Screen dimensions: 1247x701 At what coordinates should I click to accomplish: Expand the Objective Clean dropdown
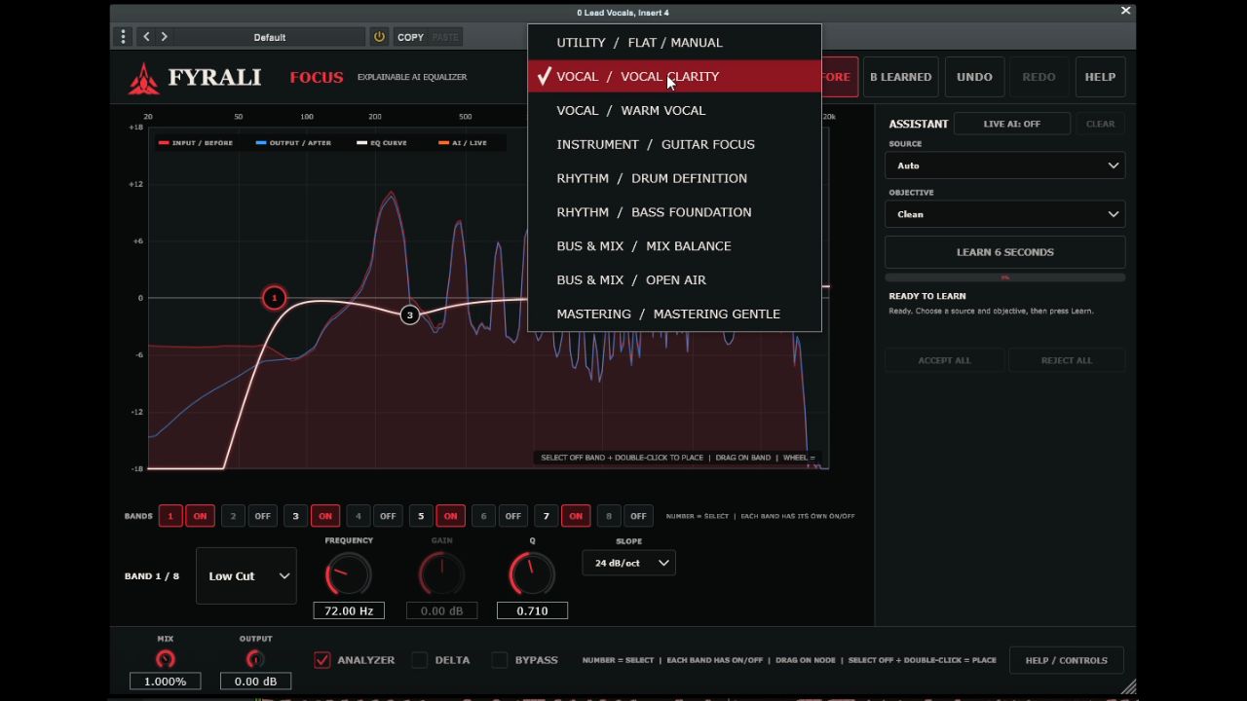coord(1004,214)
